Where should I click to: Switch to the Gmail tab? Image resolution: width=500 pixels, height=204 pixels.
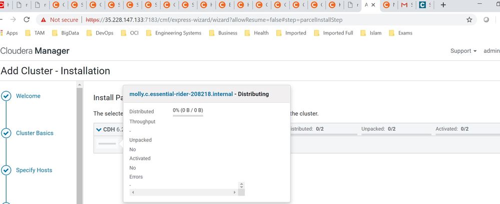pos(406,5)
